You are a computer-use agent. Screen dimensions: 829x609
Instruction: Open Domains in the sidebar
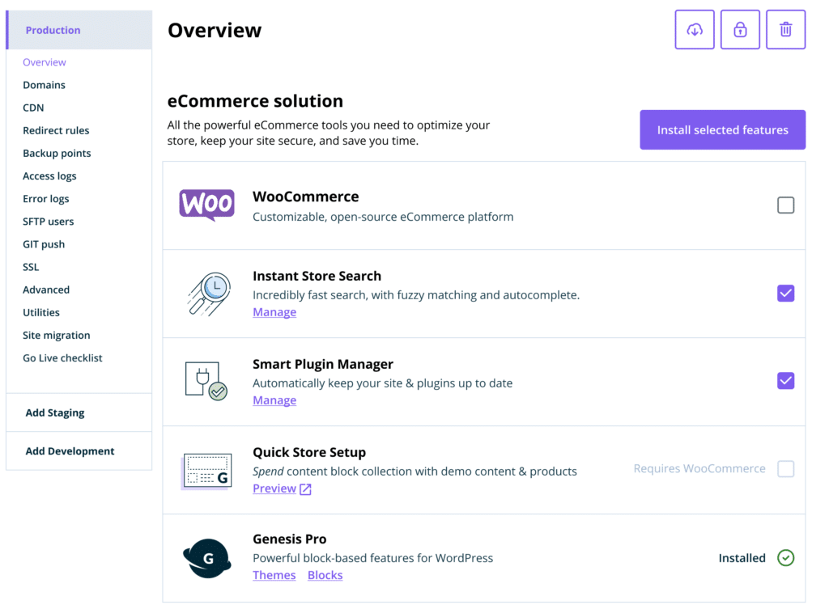(x=44, y=85)
